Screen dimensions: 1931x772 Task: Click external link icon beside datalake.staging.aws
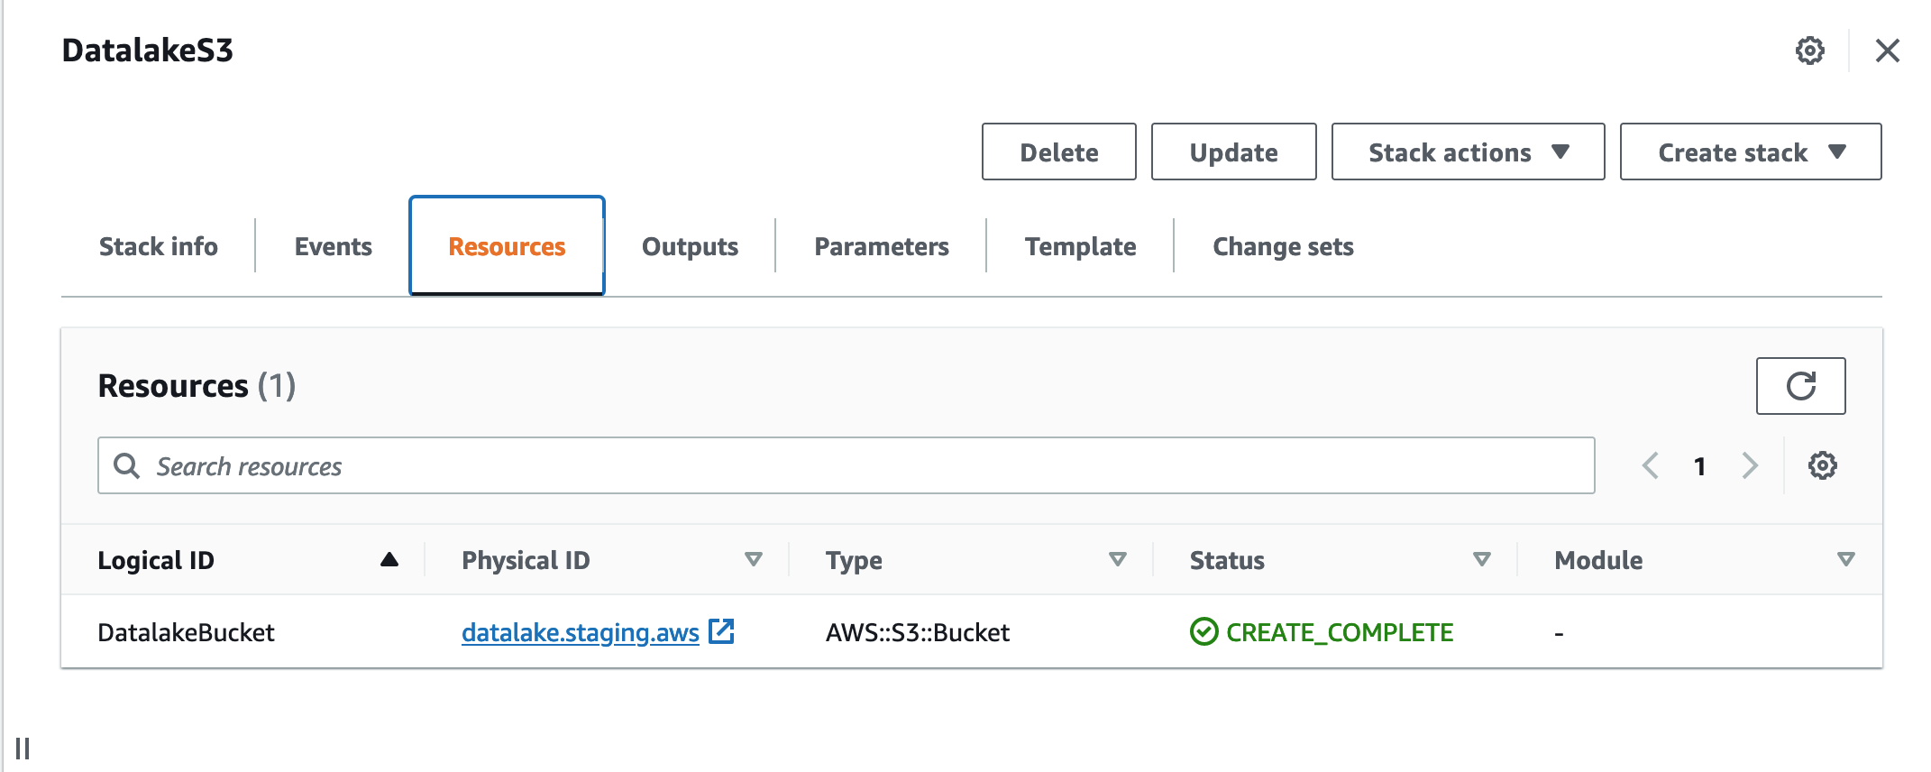point(721,631)
